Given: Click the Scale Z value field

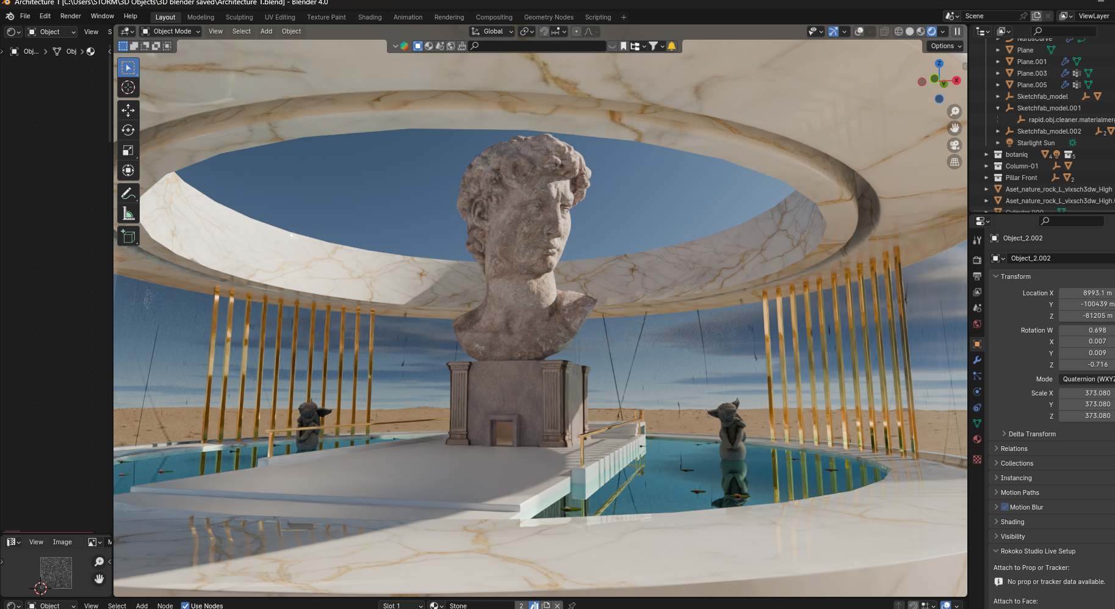Looking at the screenshot, I should pyautogui.click(x=1086, y=416).
